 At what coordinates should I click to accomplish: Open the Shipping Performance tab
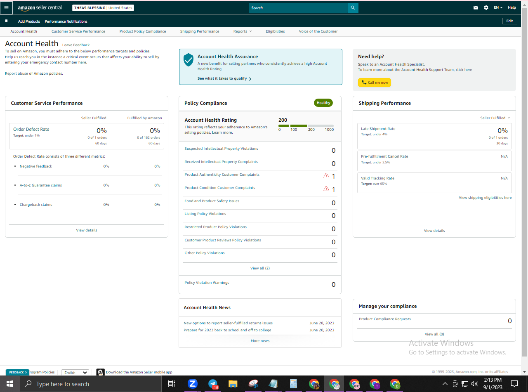(x=200, y=31)
